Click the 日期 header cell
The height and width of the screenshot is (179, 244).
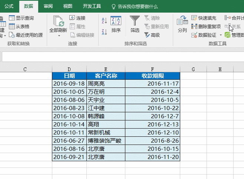click(x=69, y=76)
